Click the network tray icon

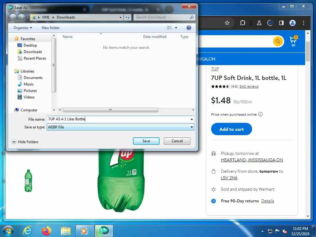(x=270, y=231)
